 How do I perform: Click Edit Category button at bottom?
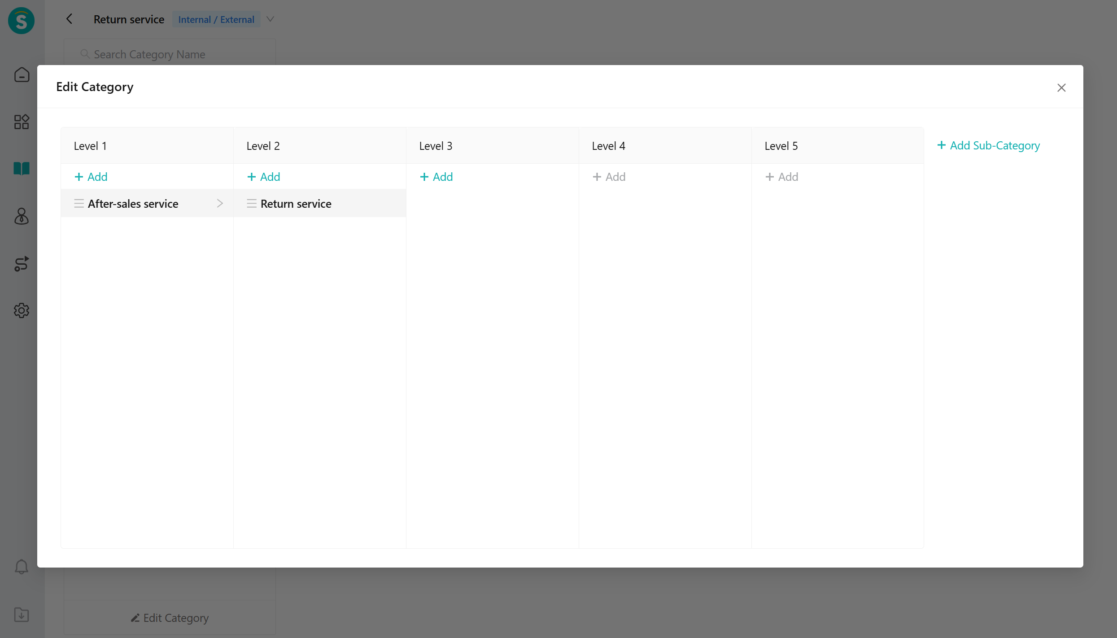click(170, 618)
